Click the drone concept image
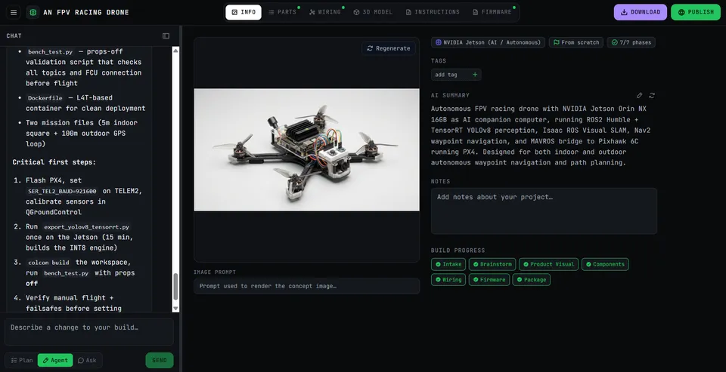726x372 pixels. click(x=306, y=149)
